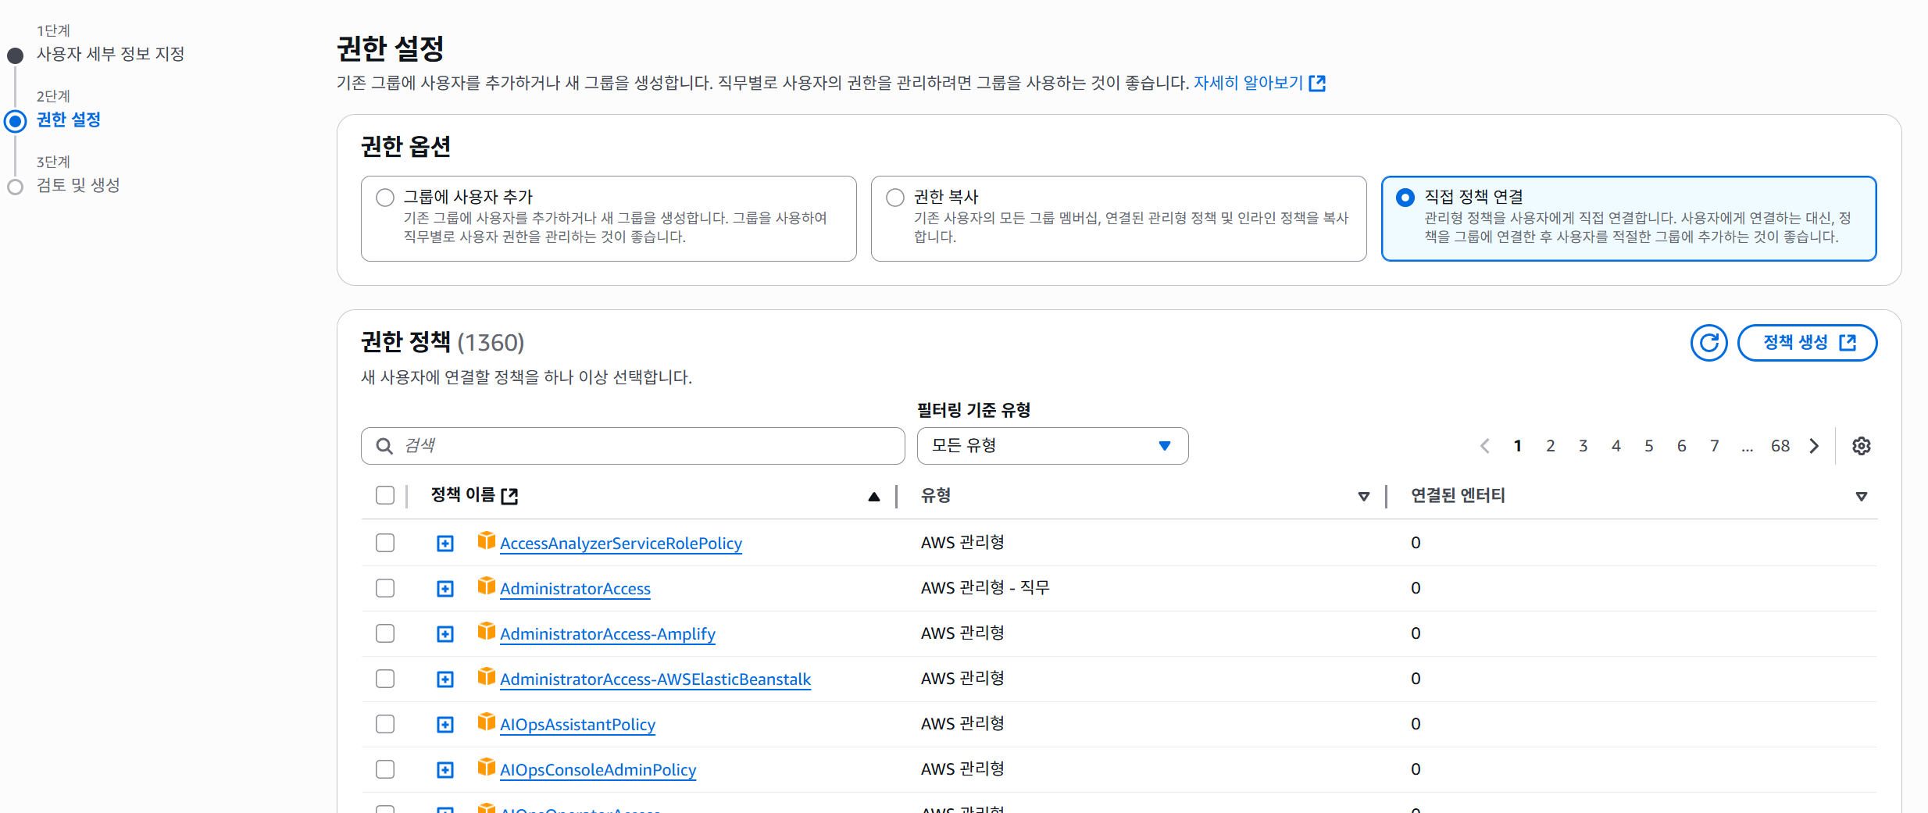
Task: Click the 연결된 엔터티 column header
Action: 1458,495
